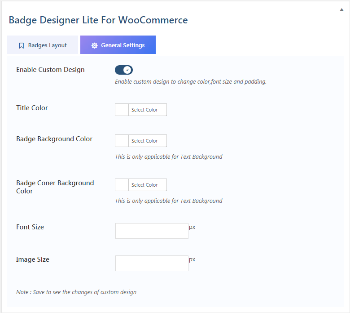Click the Badge Background Color swatch
350x313 pixels.
coord(122,141)
